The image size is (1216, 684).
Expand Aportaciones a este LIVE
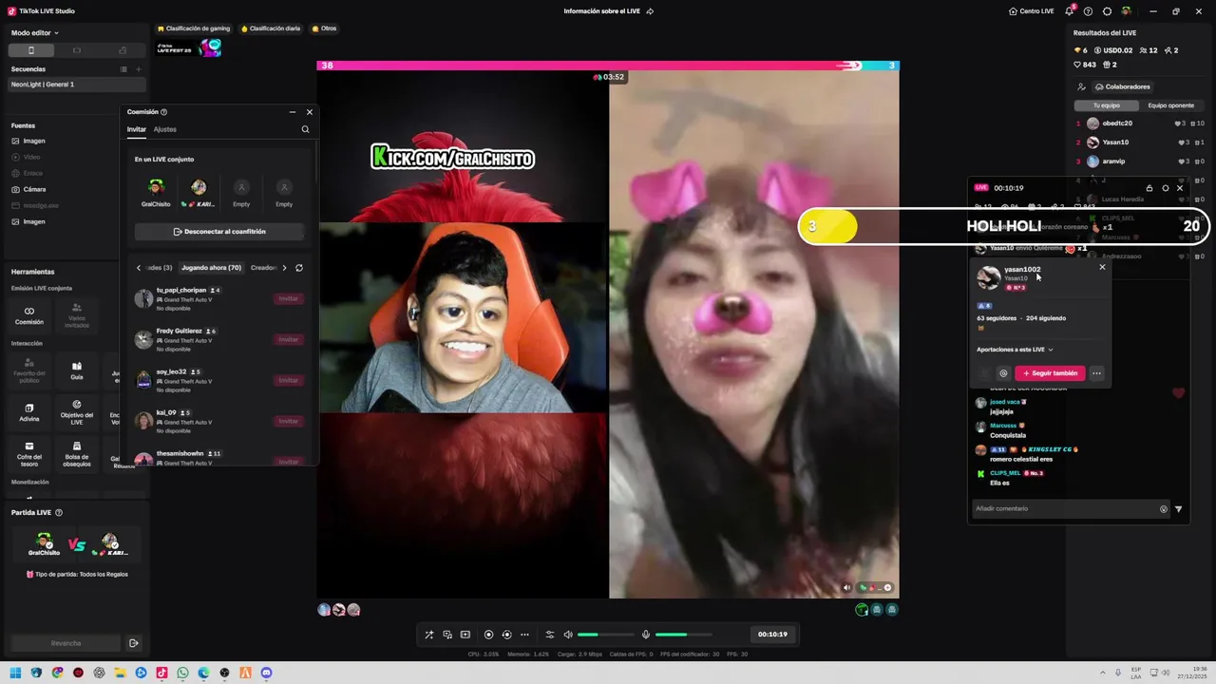click(x=1015, y=350)
